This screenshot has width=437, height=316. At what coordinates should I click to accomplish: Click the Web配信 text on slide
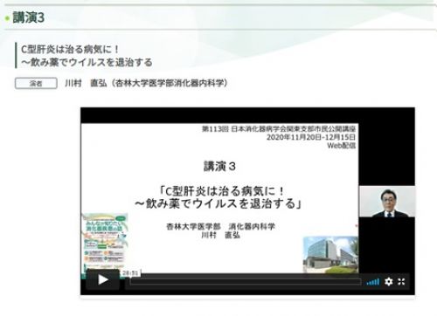tap(342, 145)
